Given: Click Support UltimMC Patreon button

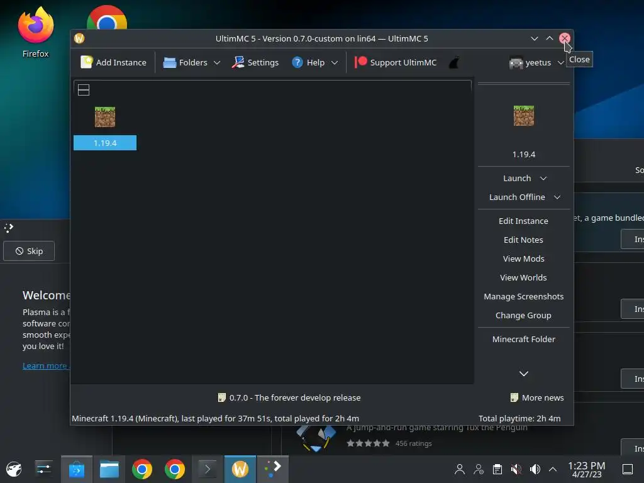Looking at the screenshot, I should pyautogui.click(x=396, y=62).
